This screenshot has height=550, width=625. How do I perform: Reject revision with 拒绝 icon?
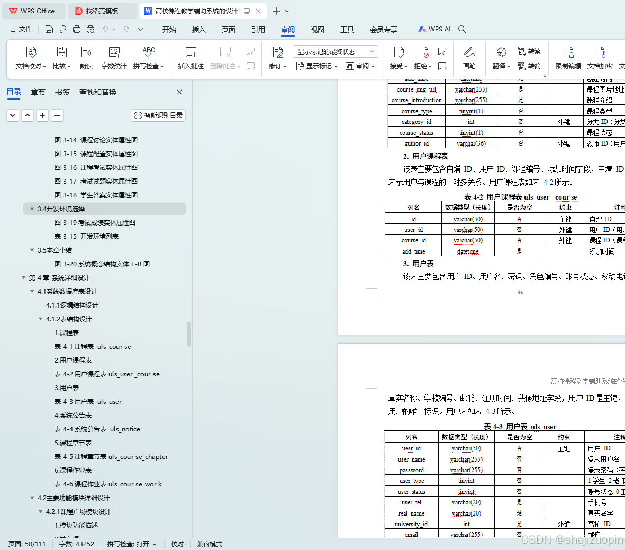click(x=423, y=52)
